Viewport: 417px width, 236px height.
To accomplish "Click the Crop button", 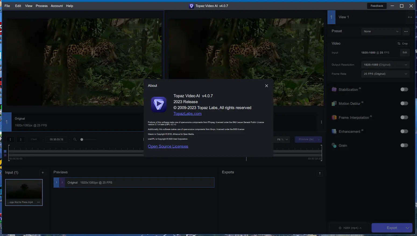I will coord(403,44).
